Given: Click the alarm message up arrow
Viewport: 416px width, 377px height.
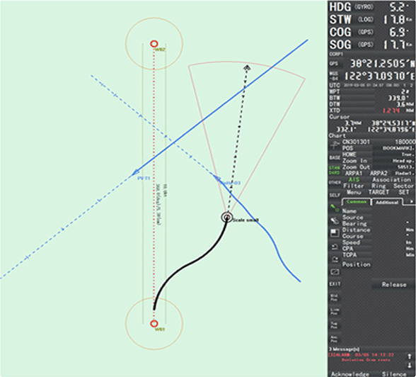Looking at the screenshot, I should (410, 356).
